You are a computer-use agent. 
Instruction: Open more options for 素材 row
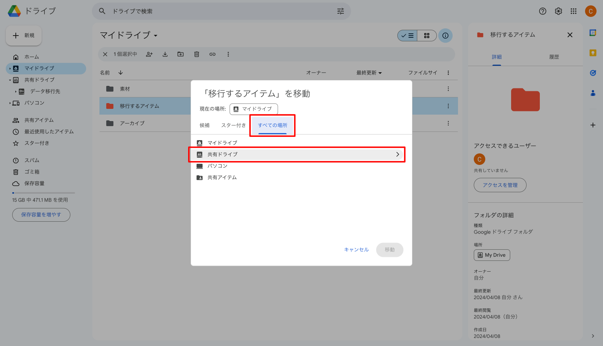coord(448,89)
